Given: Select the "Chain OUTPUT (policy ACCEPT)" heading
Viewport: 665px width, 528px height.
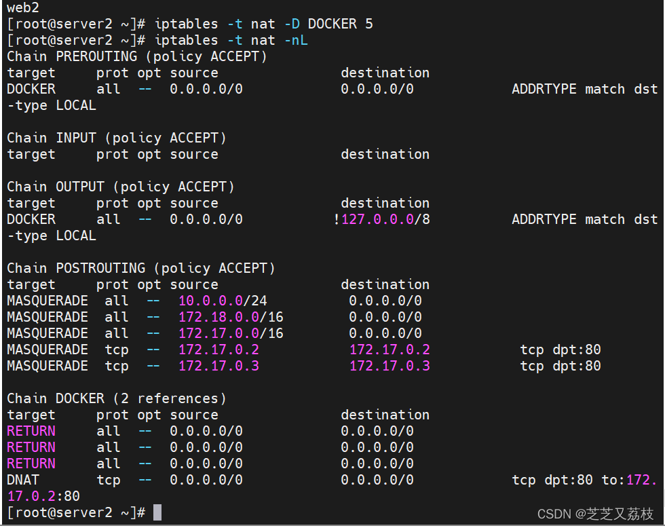Looking at the screenshot, I should (121, 187).
